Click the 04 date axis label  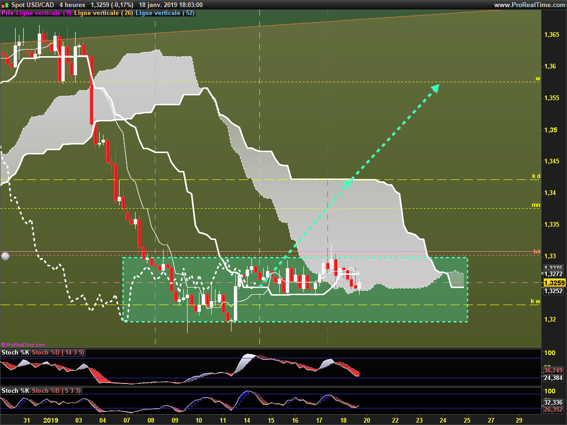[x=103, y=420]
